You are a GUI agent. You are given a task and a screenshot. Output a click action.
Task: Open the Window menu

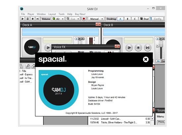point(41,14)
